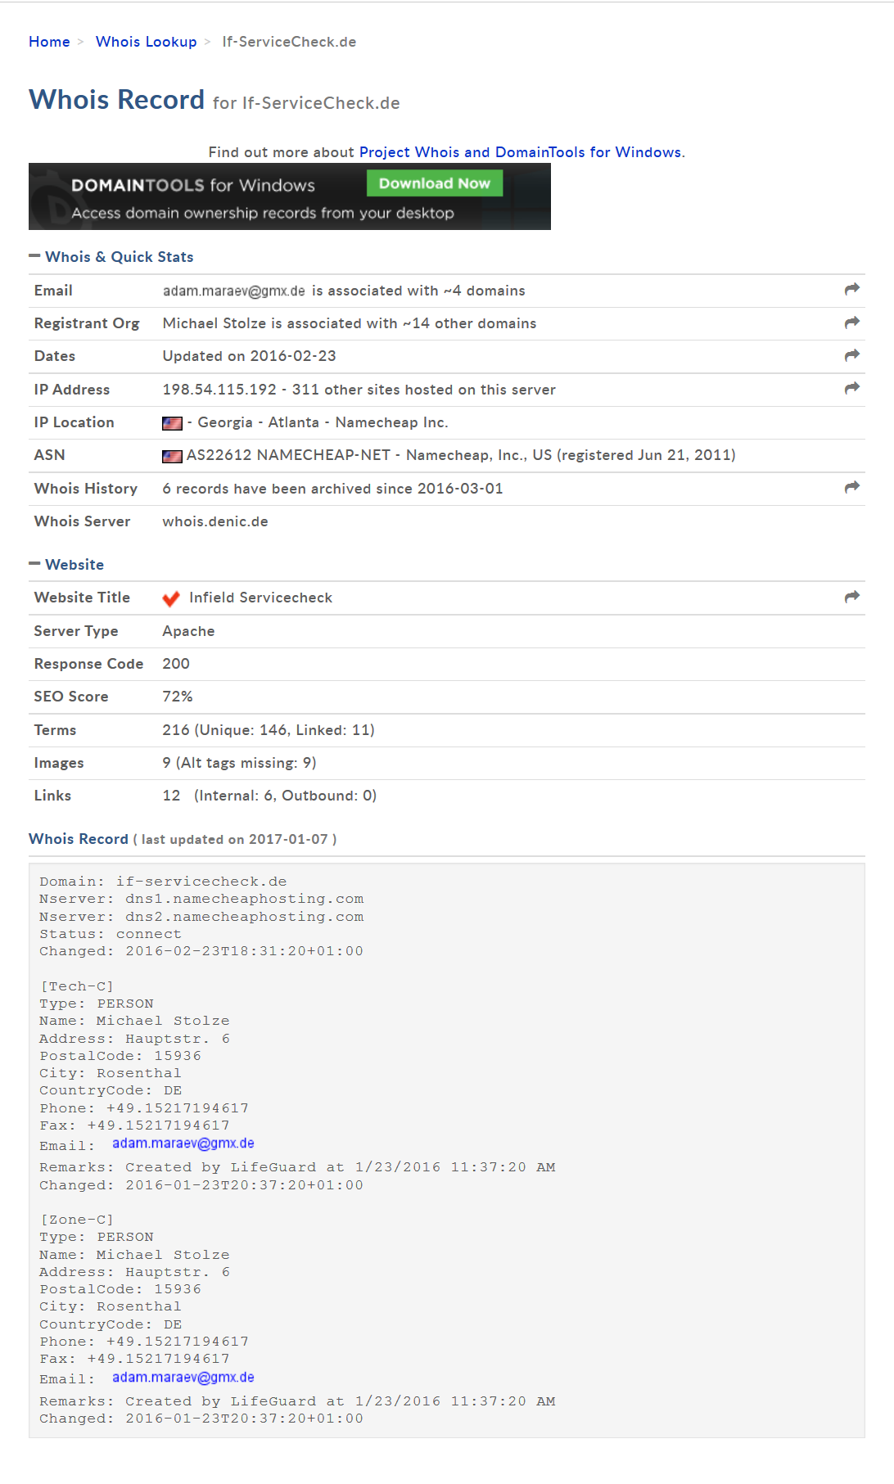Click 'Email' label in Quick Stats table

click(x=53, y=291)
